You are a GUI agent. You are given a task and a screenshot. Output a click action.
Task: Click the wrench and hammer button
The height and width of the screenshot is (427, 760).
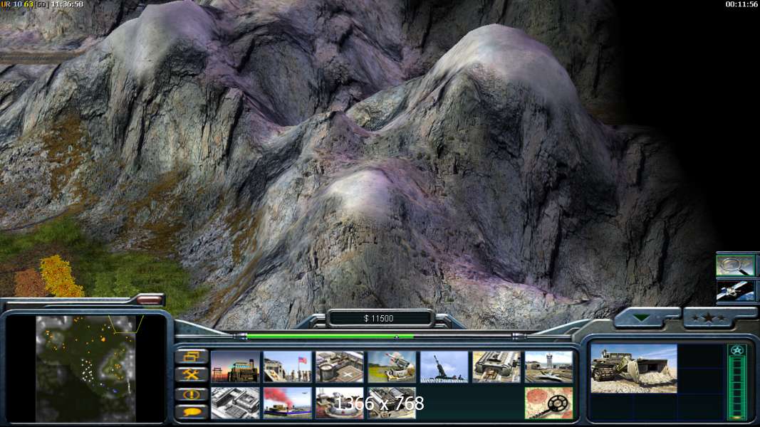click(x=192, y=375)
